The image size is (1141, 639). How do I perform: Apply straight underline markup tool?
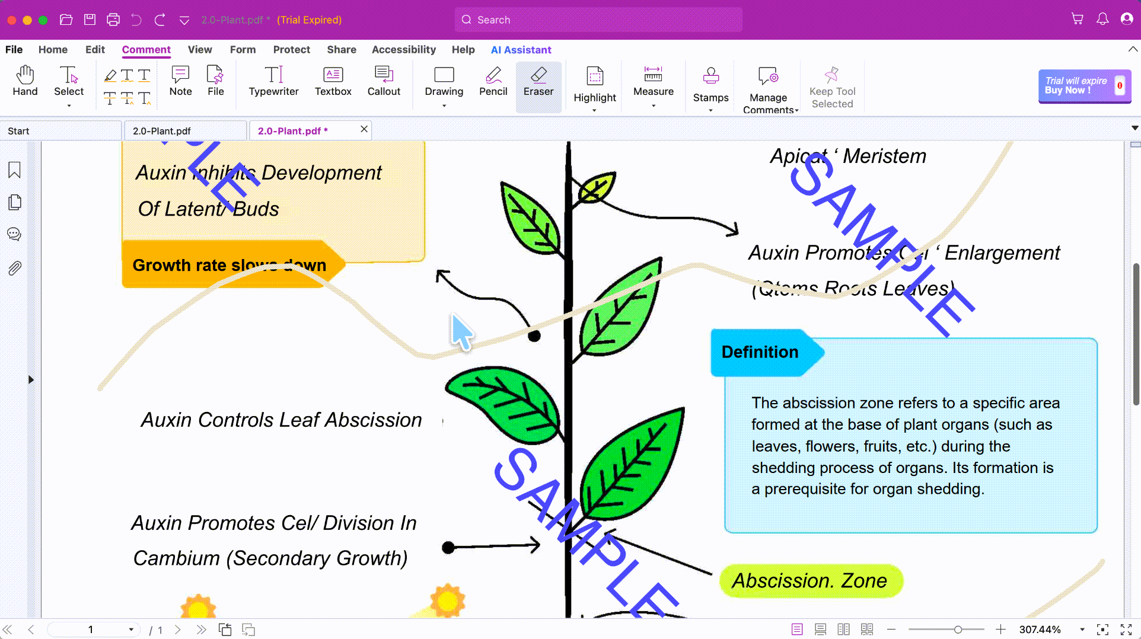click(x=144, y=75)
